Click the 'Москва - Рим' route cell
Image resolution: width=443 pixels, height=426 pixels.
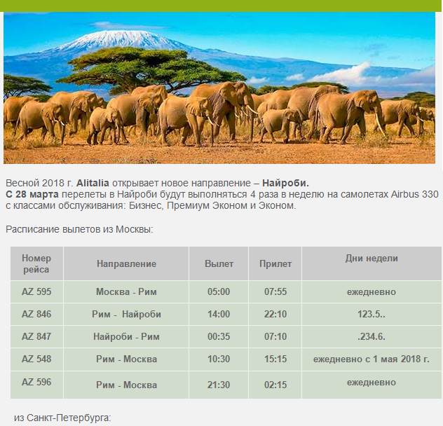click(126, 291)
